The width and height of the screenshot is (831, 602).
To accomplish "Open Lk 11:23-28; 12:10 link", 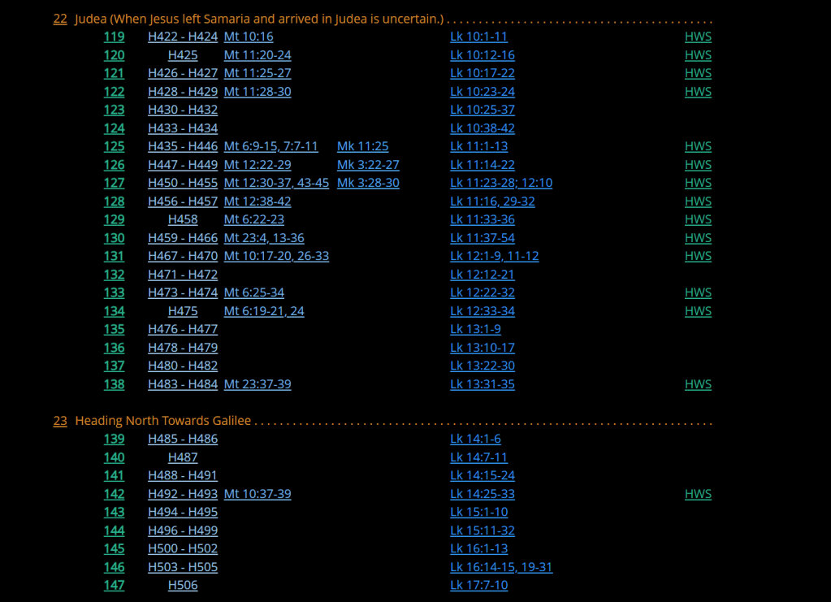I will tap(501, 183).
